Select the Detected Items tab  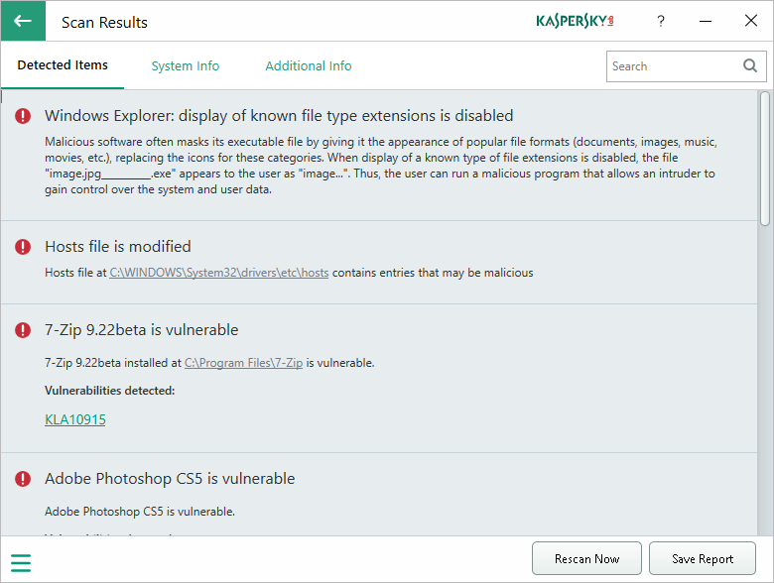pyautogui.click(x=63, y=65)
